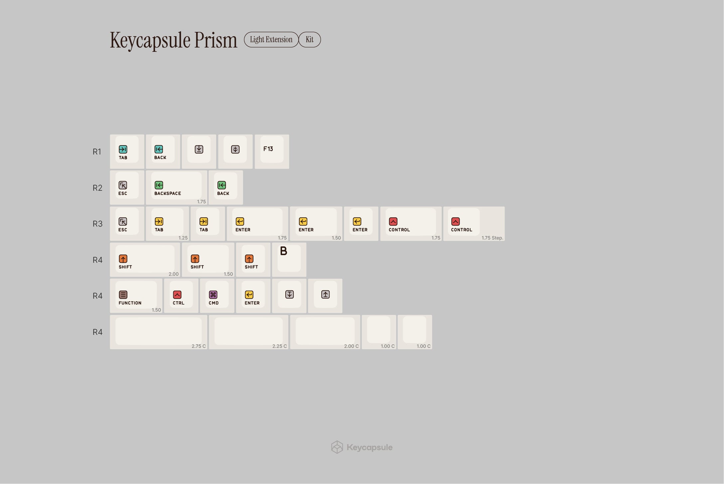Select the R2 ESC keycap
The width and height of the screenshot is (724, 484).
point(127,188)
